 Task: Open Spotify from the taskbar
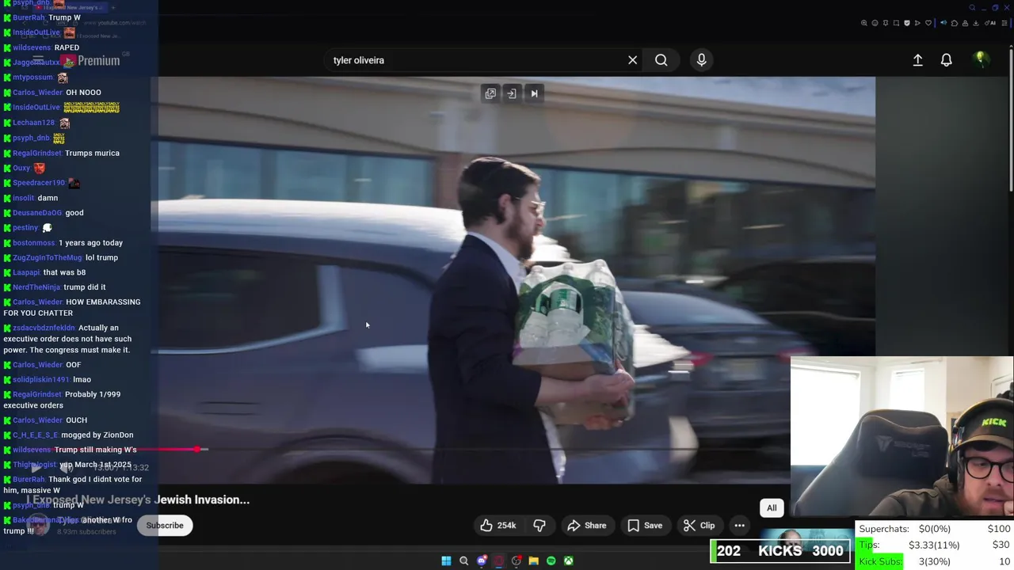coord(551,561)
